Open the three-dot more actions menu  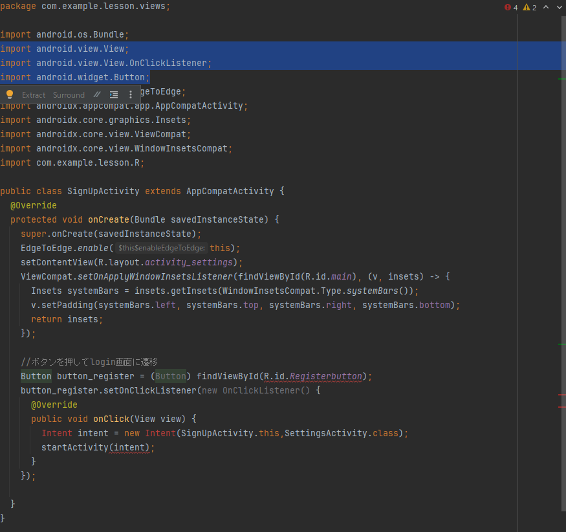click(131, 94)
